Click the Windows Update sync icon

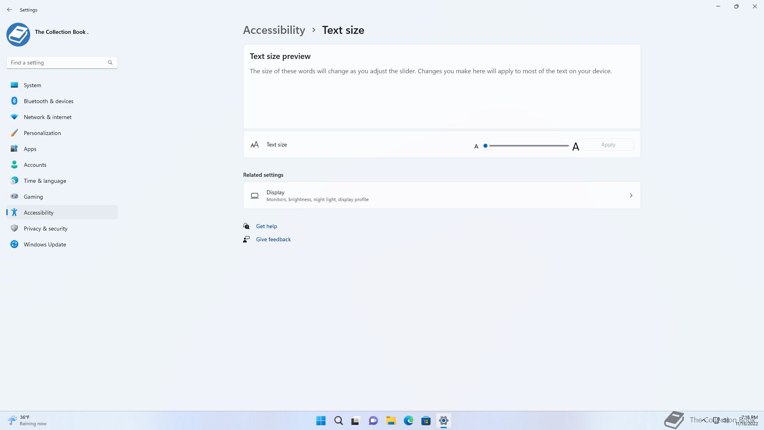(14, 244)
